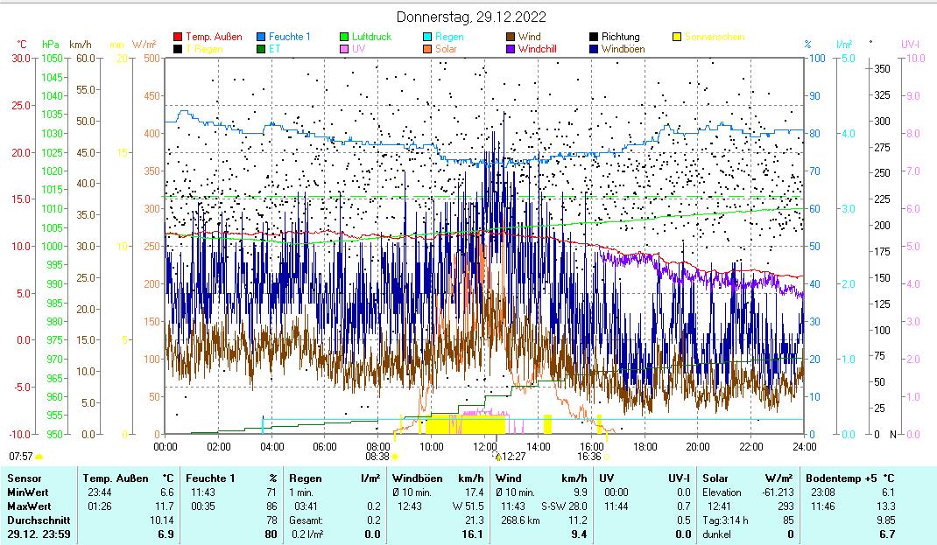Click the solar noon marker at 12:27

click(x=497, y=456)
